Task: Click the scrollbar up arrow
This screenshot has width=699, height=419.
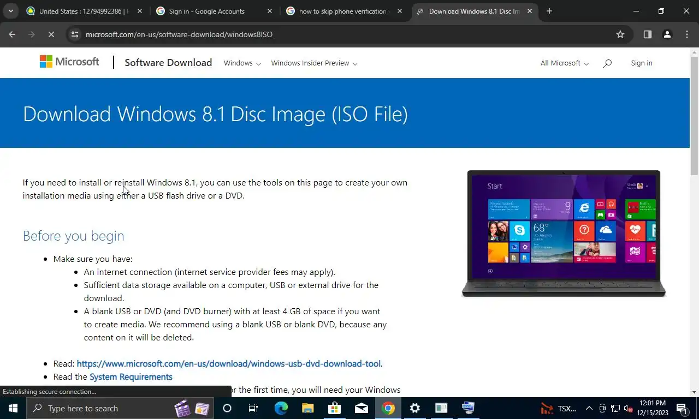Action: pos(694,52)
